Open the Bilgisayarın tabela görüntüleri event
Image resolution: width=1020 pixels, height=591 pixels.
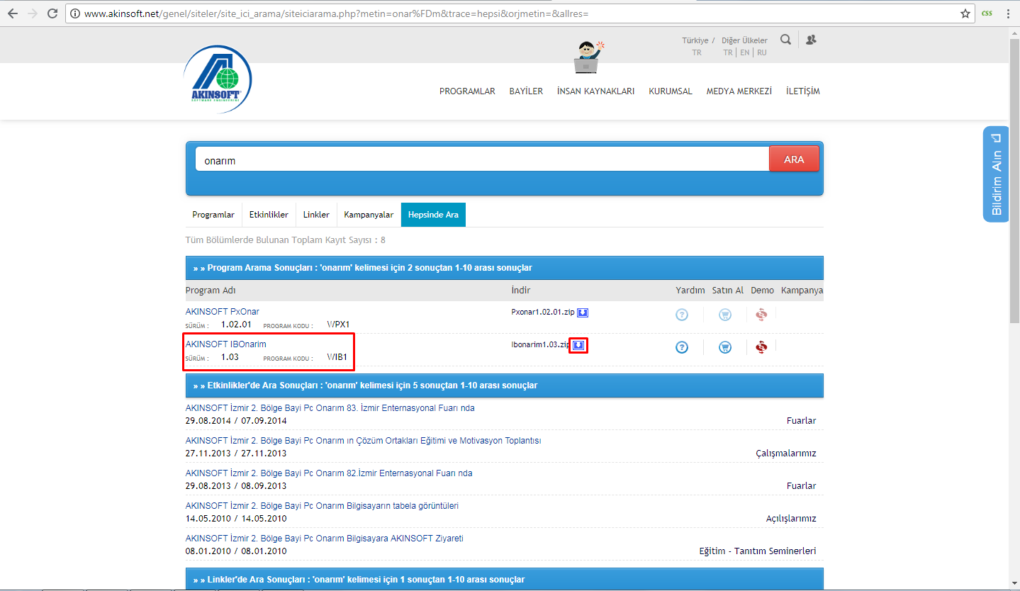click(322, 506)
